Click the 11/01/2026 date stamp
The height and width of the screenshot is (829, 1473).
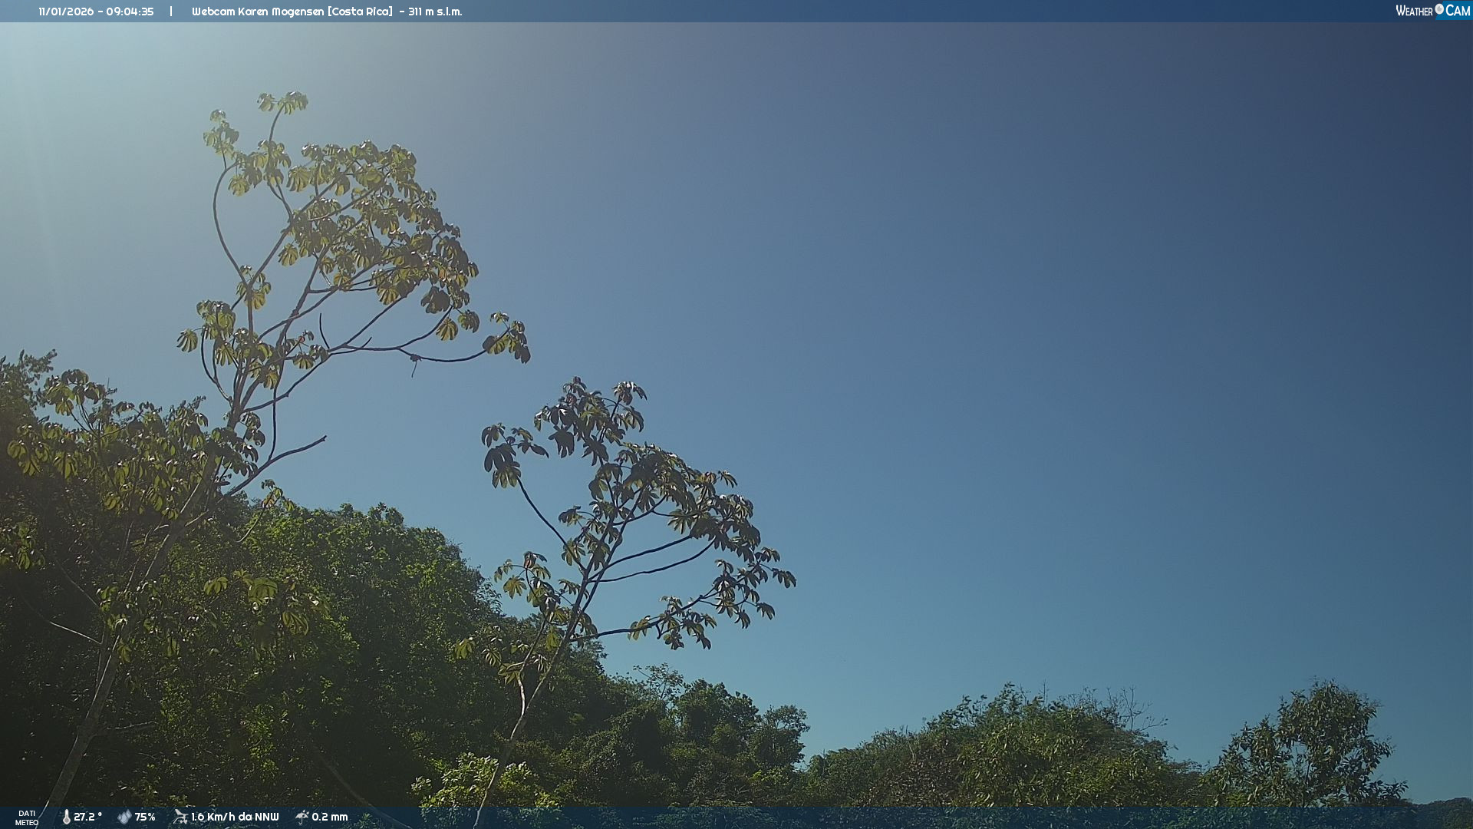66,12
